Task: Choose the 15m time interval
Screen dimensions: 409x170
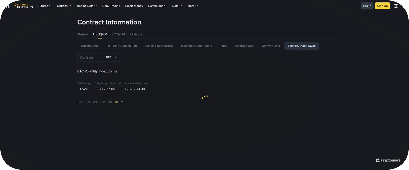Action: (x=103, y=102)
